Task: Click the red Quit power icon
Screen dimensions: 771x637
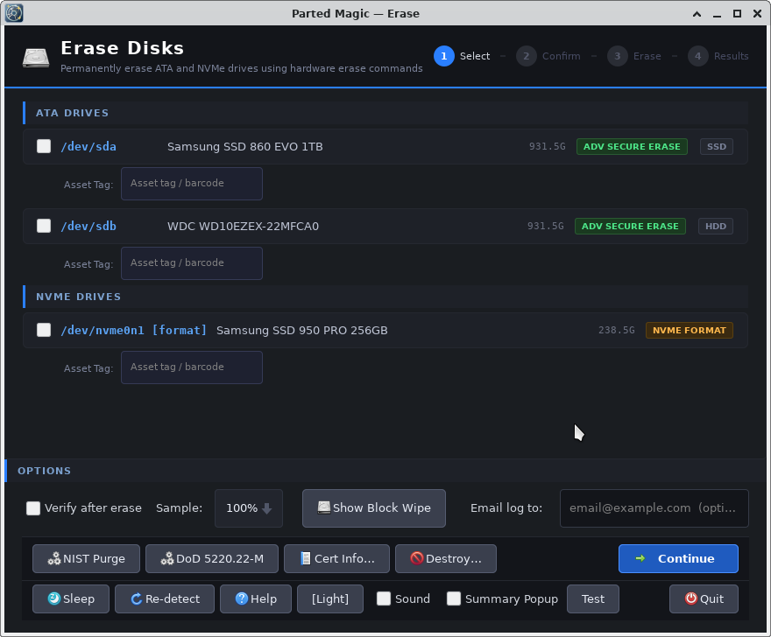Action: coord(691,598)
